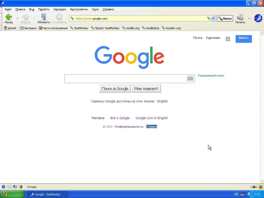Click the 4:15 clock in the tray
264x198 pixels.
pos(257,194)
